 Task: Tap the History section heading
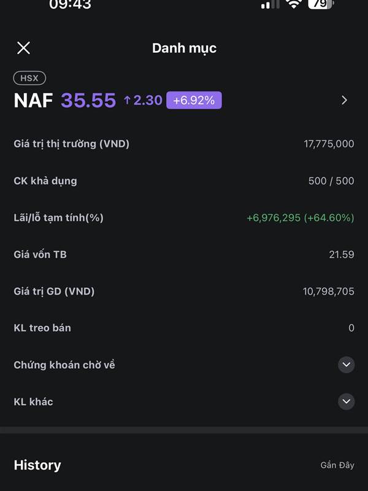(x=37, y=465)
